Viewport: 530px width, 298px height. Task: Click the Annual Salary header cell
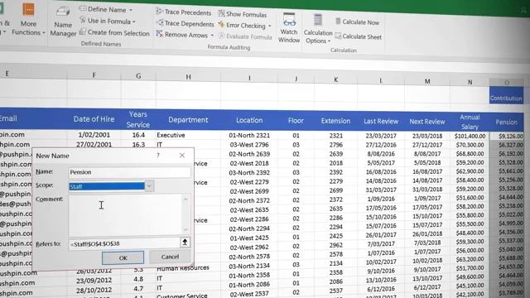(x=470, y=122)
